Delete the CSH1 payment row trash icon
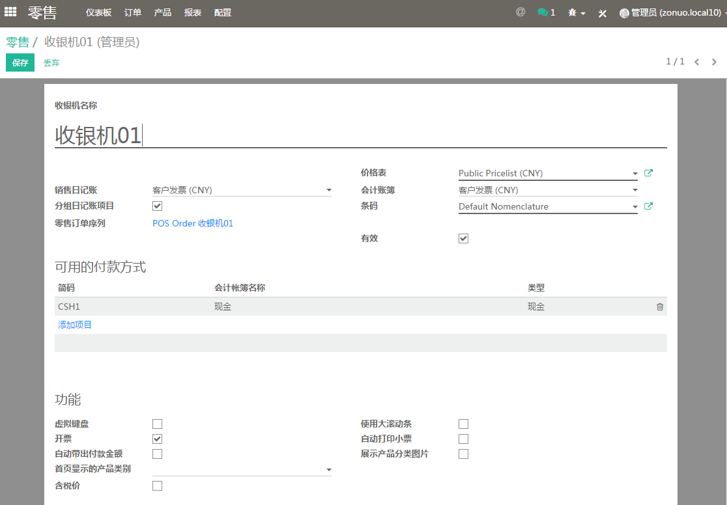 click(x=660, y=307)
